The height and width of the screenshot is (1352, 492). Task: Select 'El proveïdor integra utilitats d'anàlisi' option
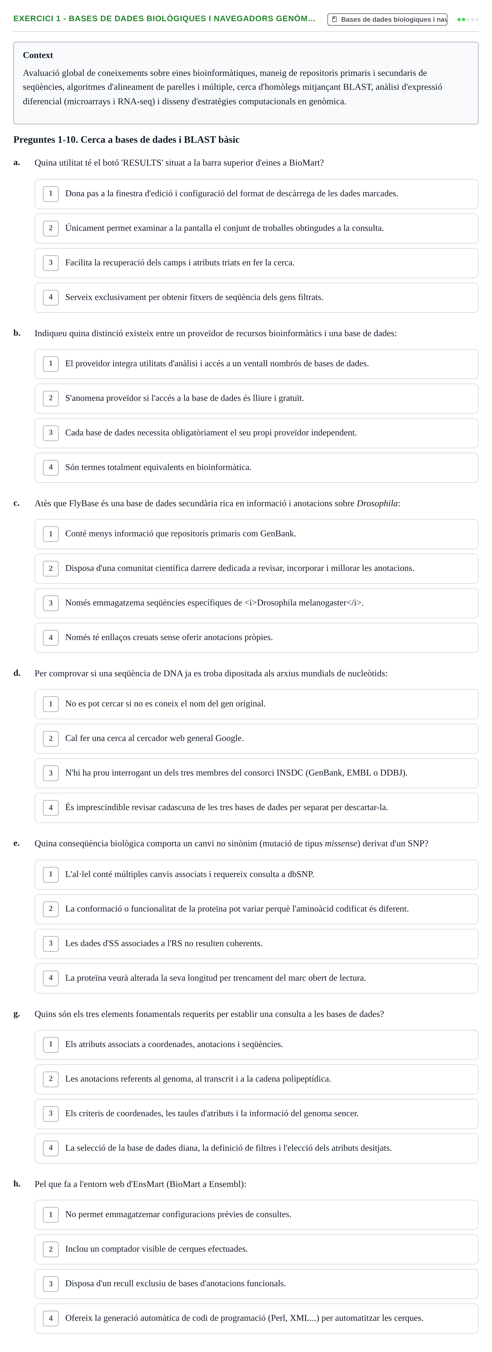[256, 364]
